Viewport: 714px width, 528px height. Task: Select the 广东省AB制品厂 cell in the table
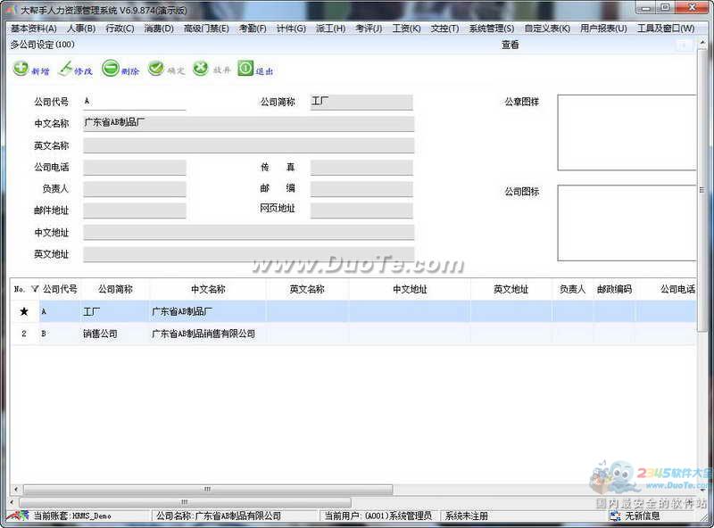click(208, 311)
